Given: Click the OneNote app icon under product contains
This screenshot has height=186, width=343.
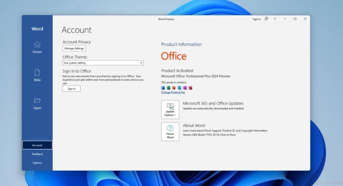Looking at the screenshot, I should 185,88.
